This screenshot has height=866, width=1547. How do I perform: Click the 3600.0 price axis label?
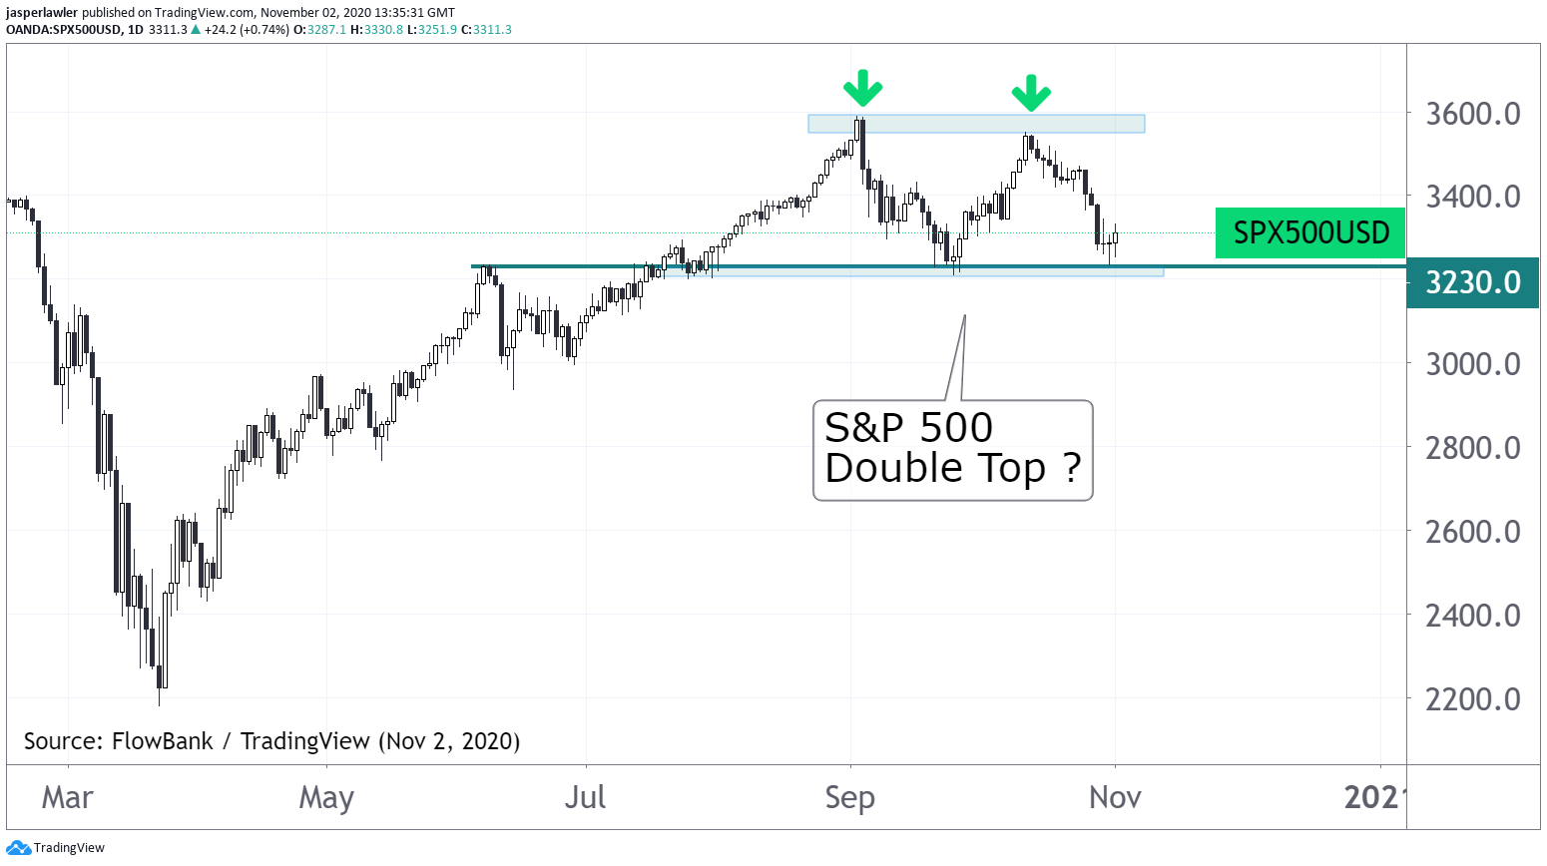[x=1472, y=114]
